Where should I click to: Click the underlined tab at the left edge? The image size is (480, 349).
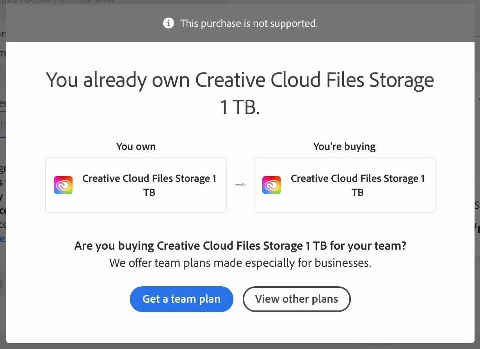pos(3,104)
